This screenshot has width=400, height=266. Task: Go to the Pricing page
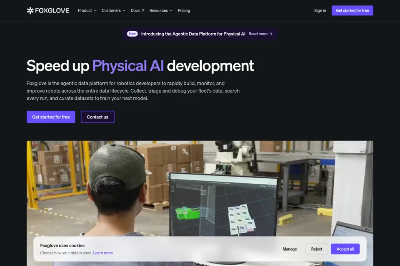pos(184,10)
